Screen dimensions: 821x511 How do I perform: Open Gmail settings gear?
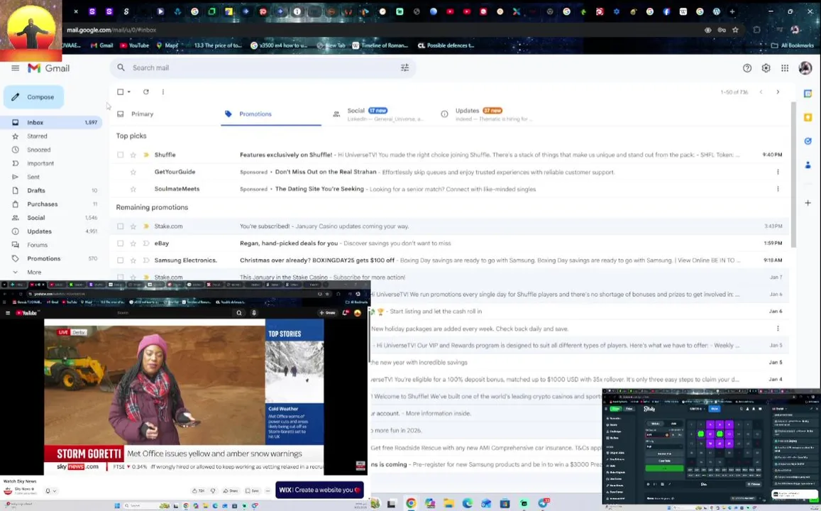[766, 68]
